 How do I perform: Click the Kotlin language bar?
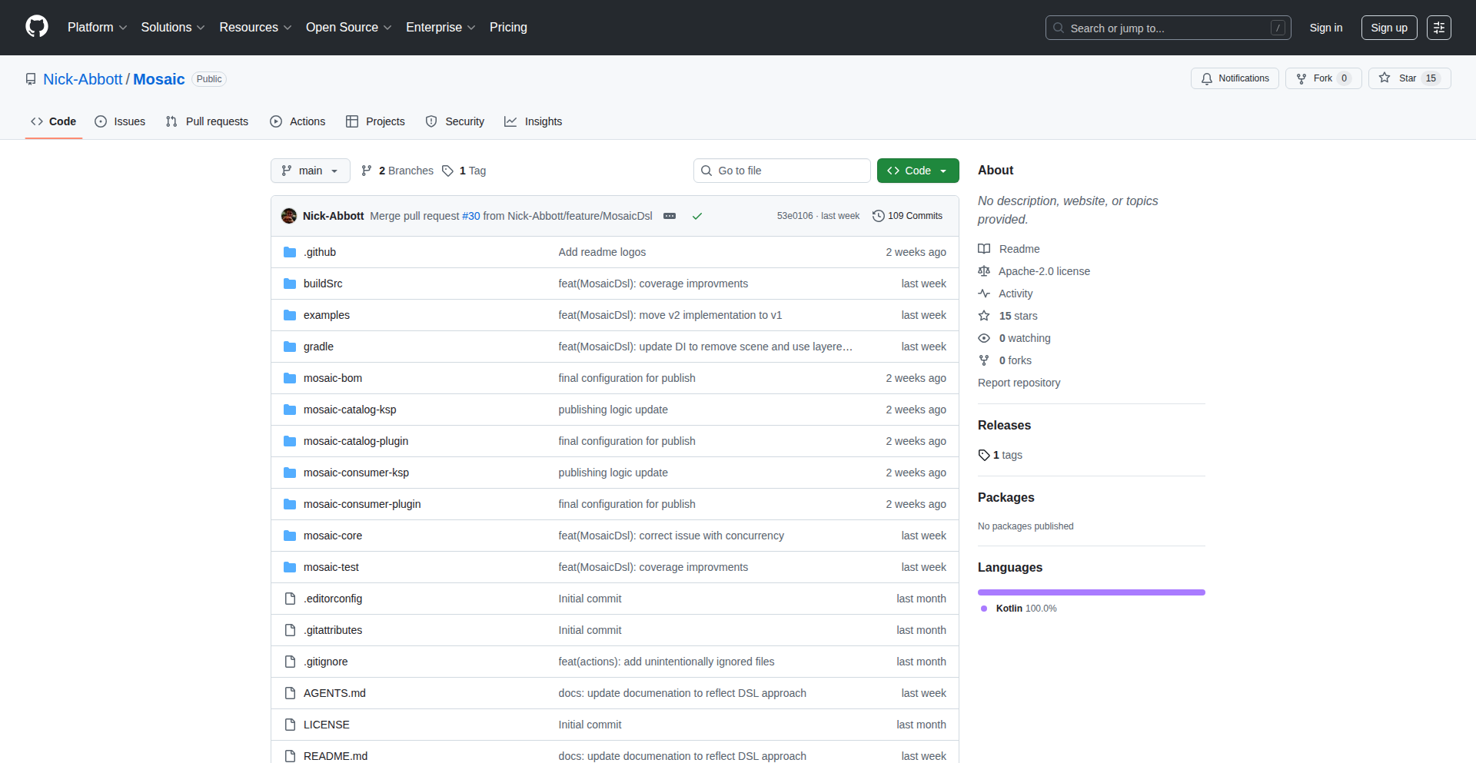coord(1092,592)
